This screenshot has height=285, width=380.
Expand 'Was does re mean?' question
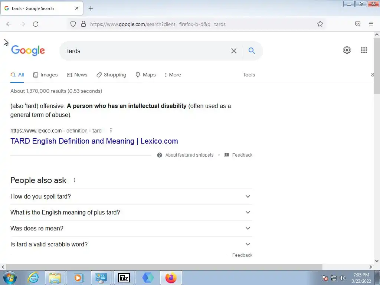tap(131, 229)
